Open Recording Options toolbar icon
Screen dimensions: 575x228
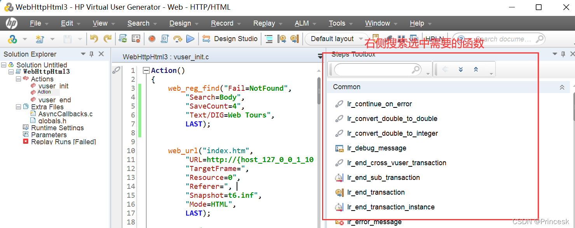pos(136,38)
